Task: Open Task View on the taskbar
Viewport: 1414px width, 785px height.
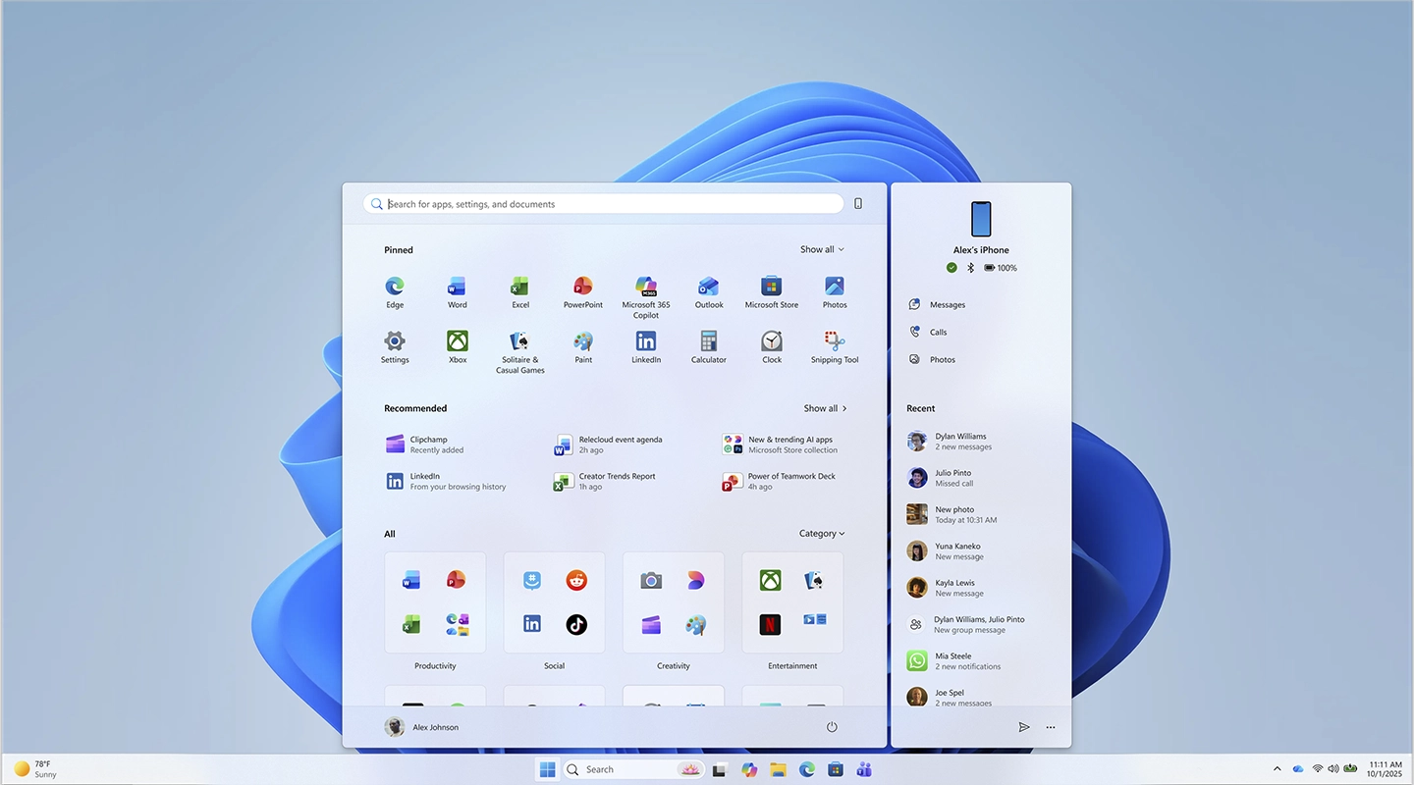Action: click(720, 769)
